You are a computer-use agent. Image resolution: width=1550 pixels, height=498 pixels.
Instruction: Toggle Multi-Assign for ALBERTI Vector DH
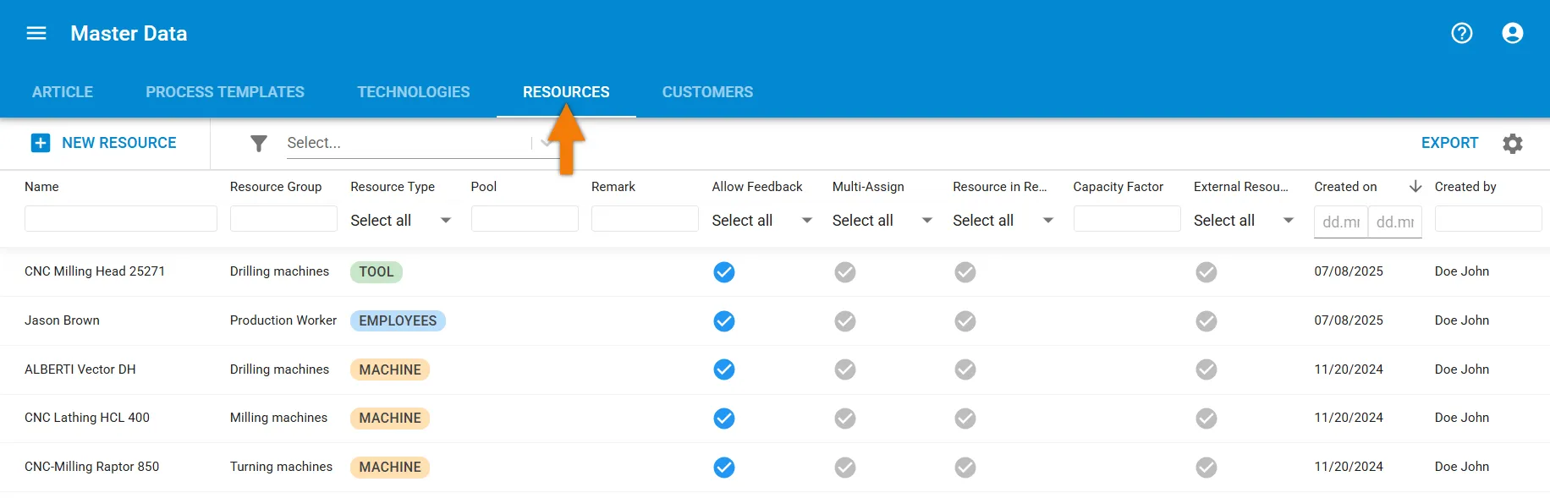(845, 369)
